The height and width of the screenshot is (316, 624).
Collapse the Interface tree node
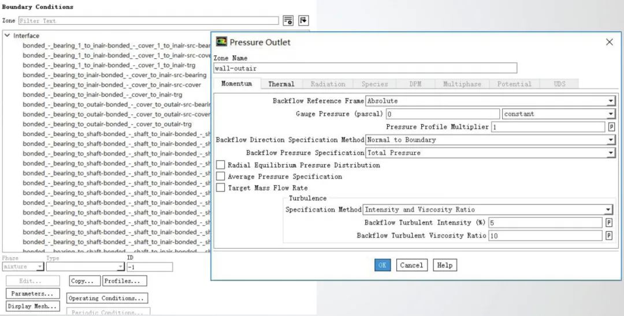coord(8,36)
